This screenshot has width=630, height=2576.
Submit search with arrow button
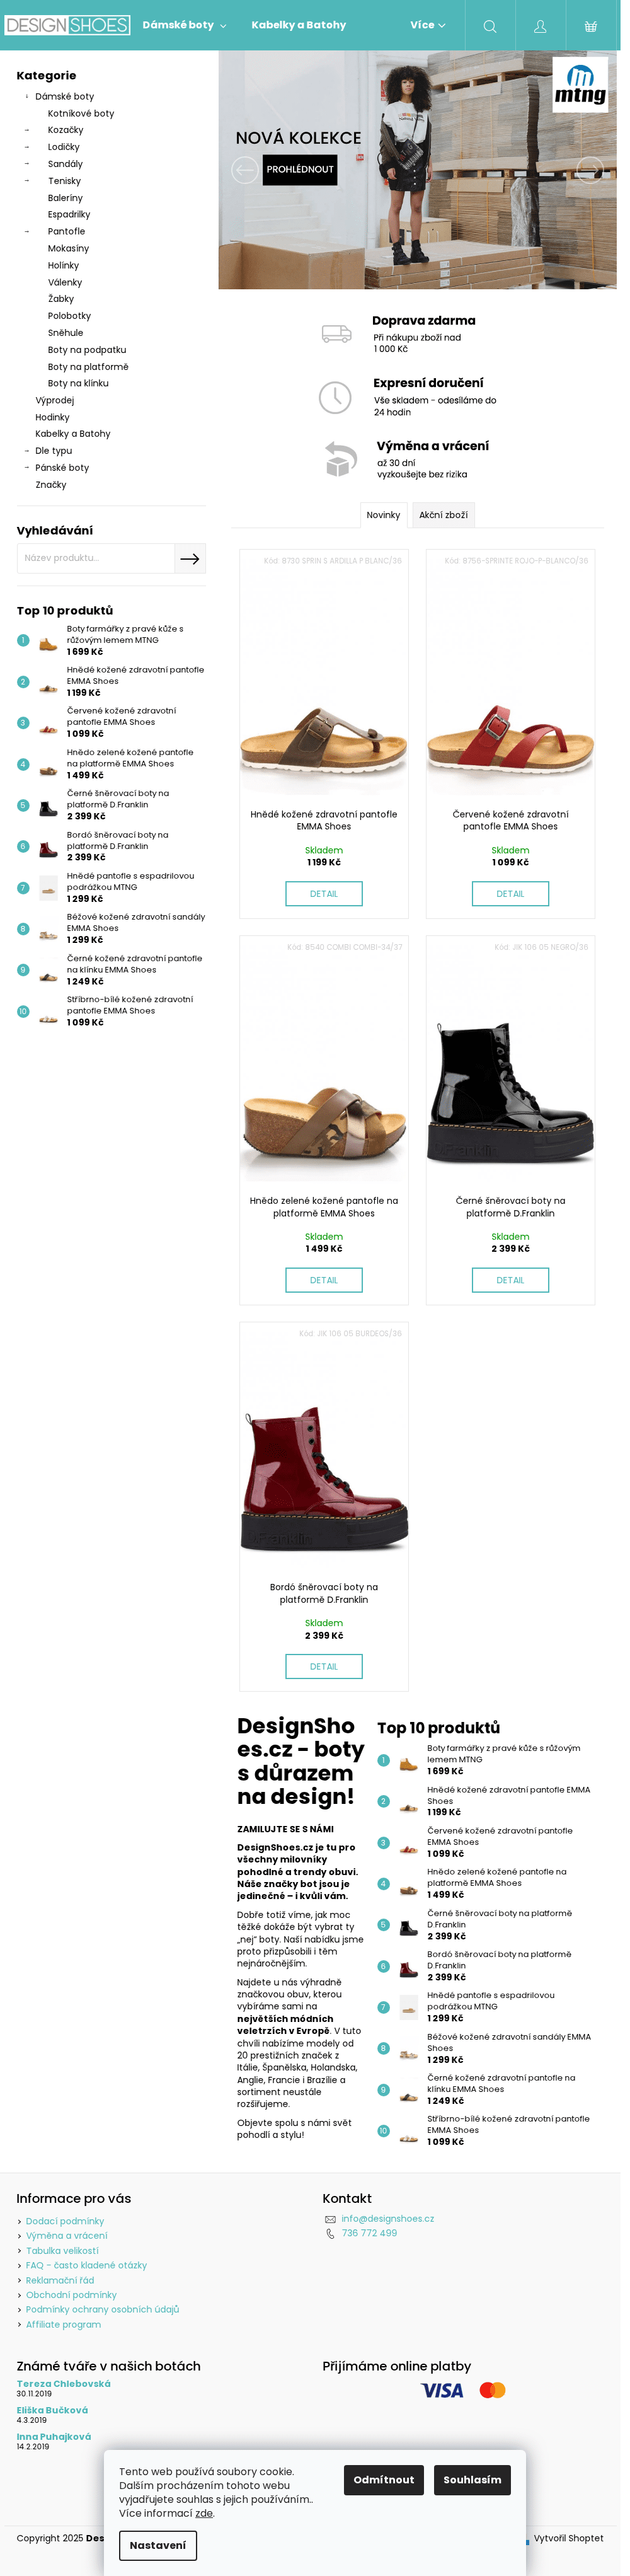tap(190, 559)
